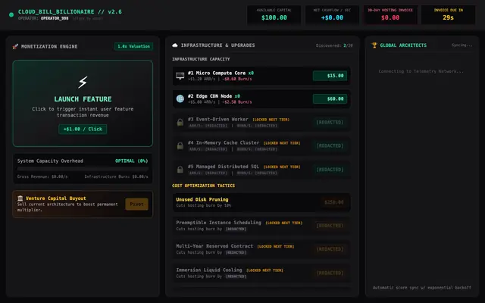The width and height of the screenshot is (485, 303).
Task: Click the REDACTED price for Event-Driven Worker
Action: (x=330, y=123)
